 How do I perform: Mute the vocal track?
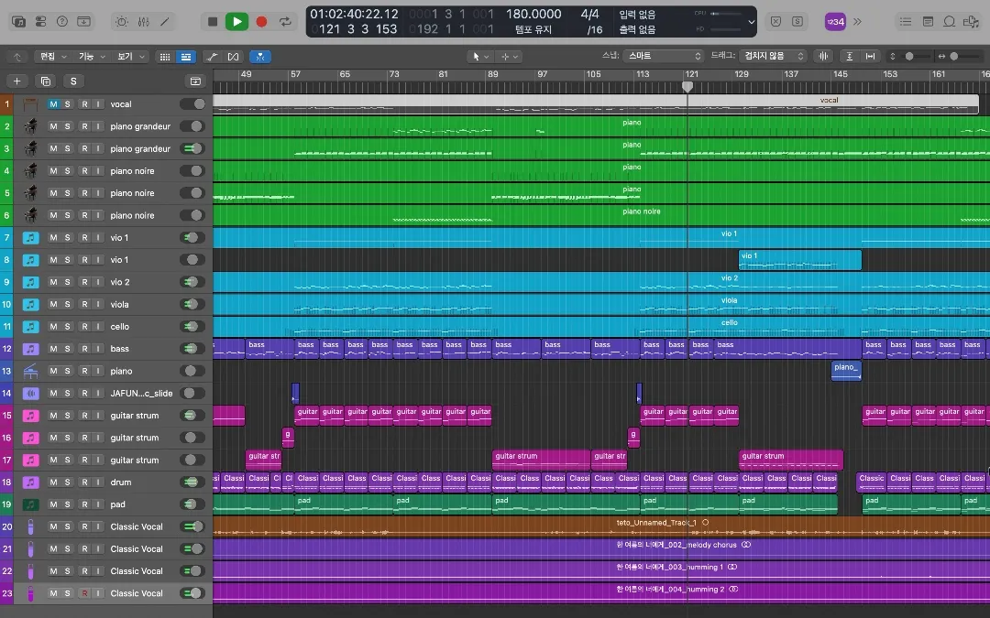coord(54,104)
